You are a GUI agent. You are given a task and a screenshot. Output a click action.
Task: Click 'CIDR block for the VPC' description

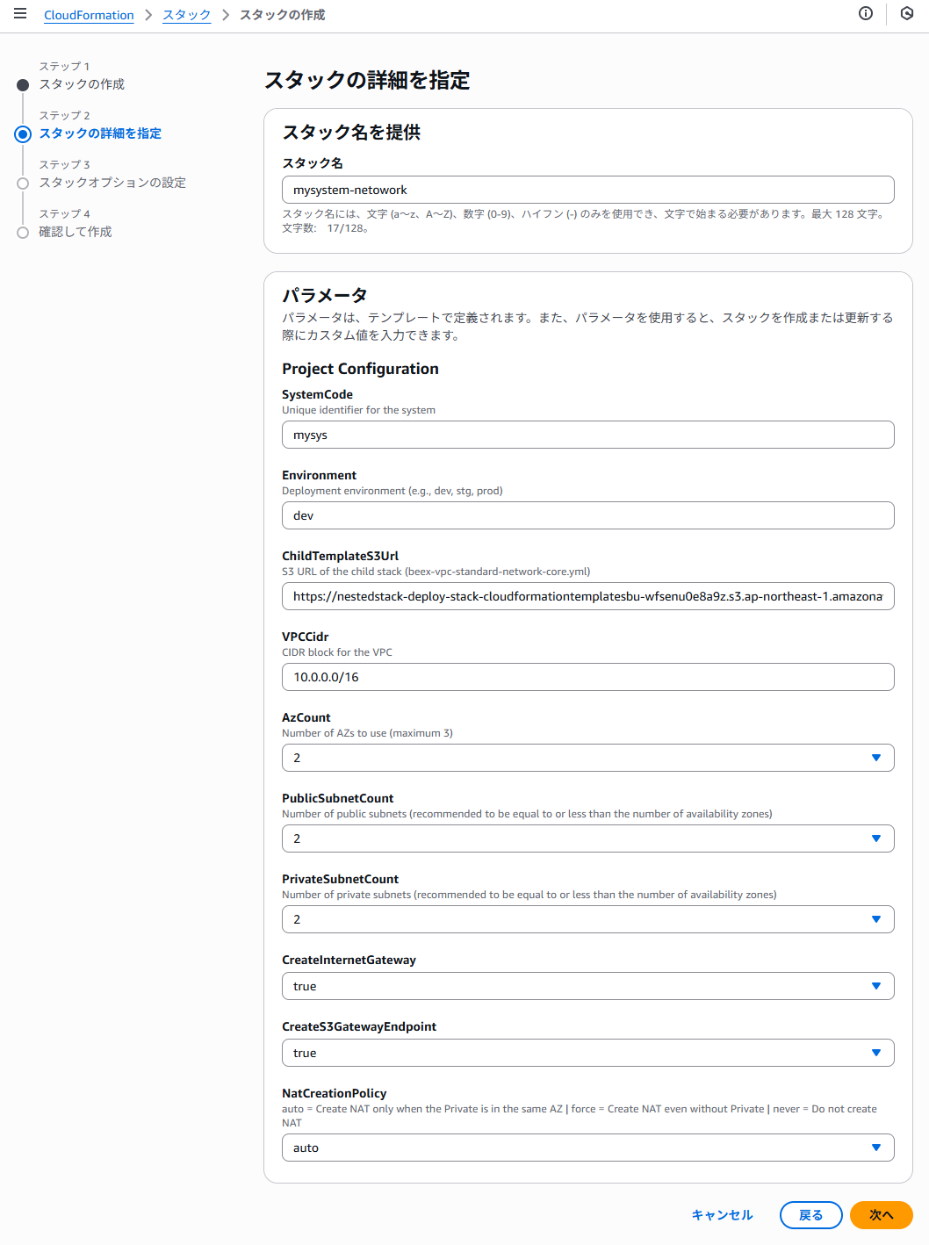[337, 652]
